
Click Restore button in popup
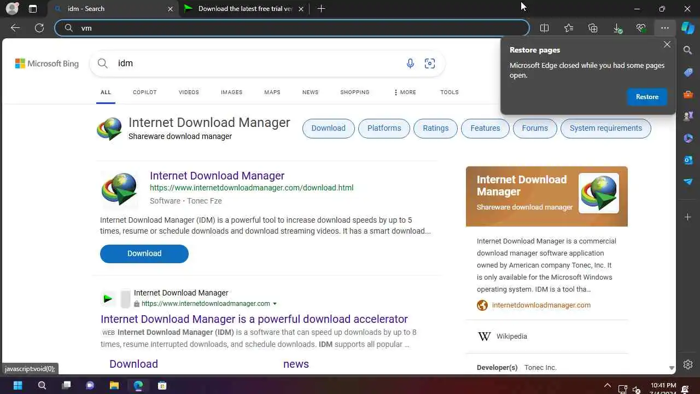[x=647, y=97]
